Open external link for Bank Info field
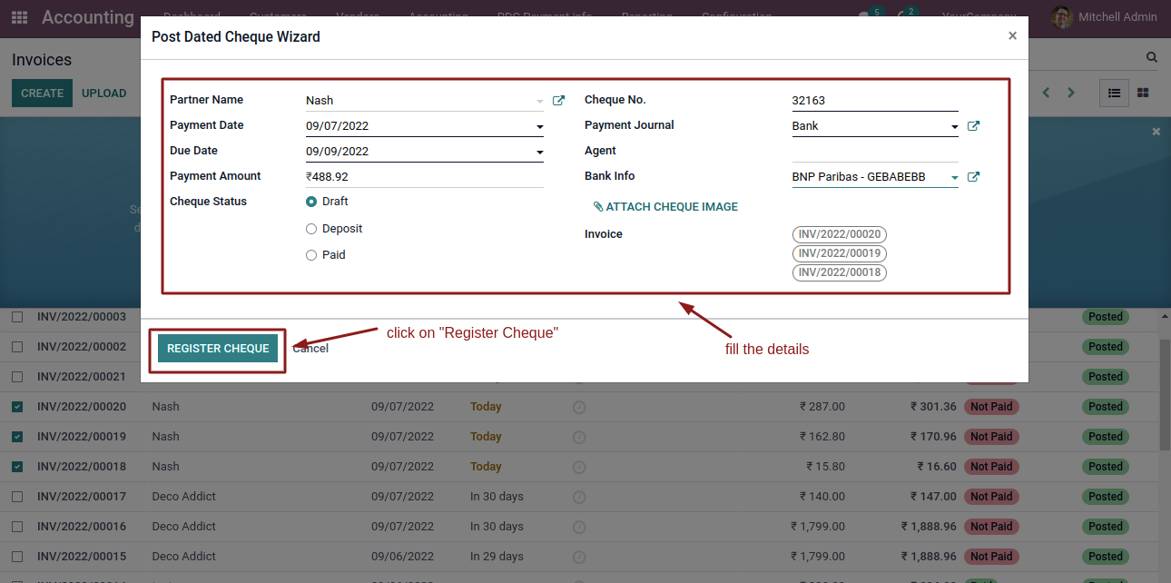The image size is (1171, 583). click(x=973, y=177)
